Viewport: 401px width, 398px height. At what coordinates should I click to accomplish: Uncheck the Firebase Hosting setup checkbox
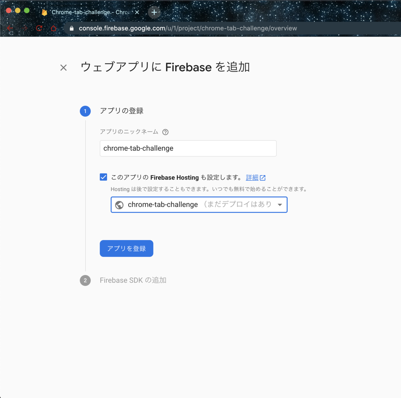pyautogui.click(x=104, y=177)
